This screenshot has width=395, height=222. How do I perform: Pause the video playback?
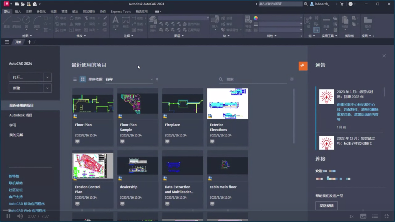8,216
